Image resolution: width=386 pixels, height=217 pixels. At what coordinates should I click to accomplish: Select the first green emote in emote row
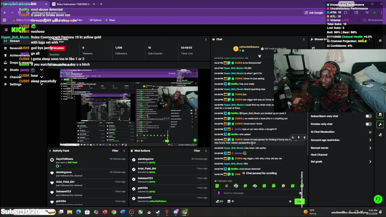217,186
